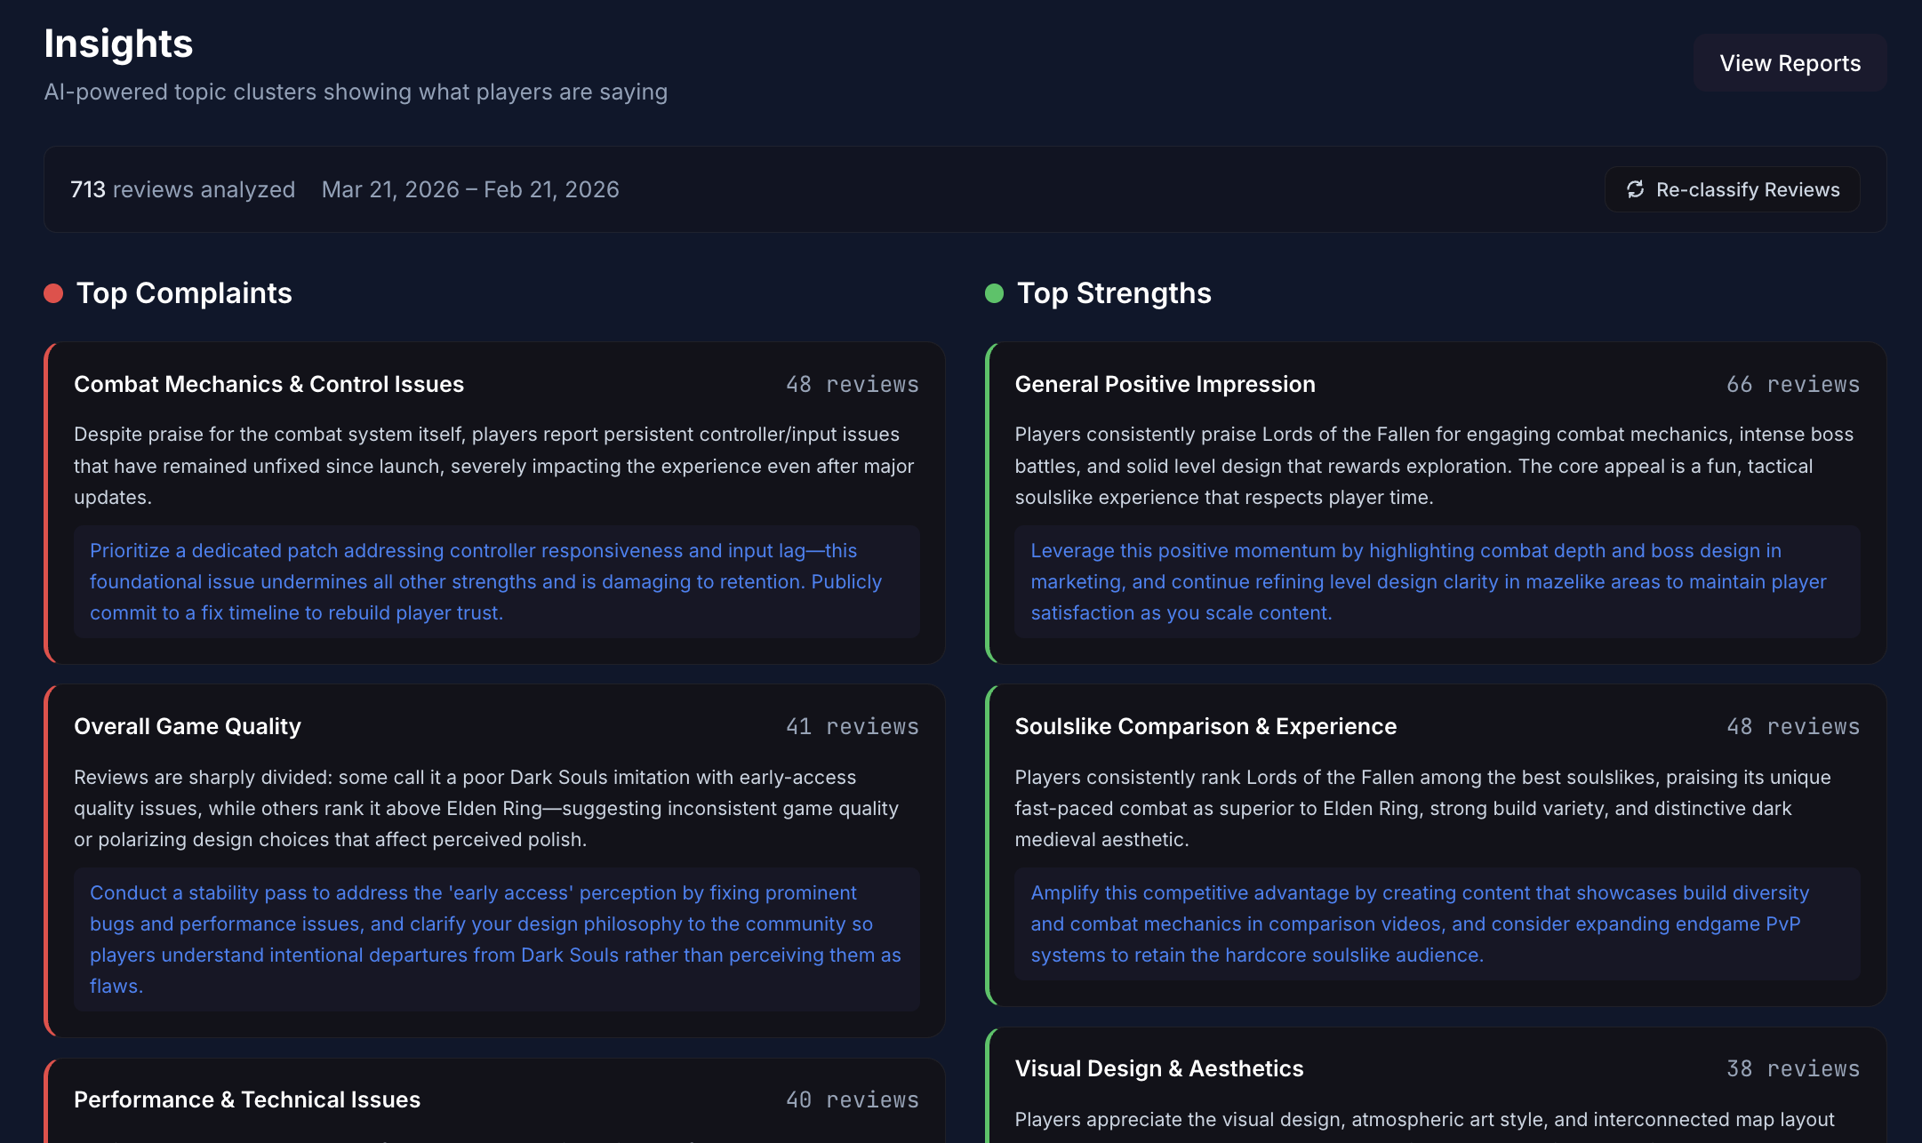Click the Insights page heading
1922x1143 pixels.
[x=119, y=43]
